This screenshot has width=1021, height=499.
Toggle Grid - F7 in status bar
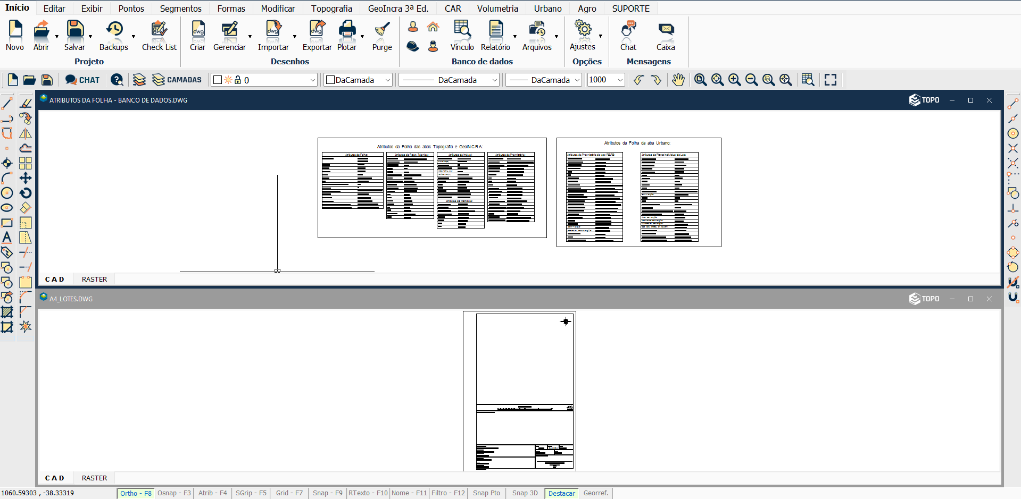(289, 493)
